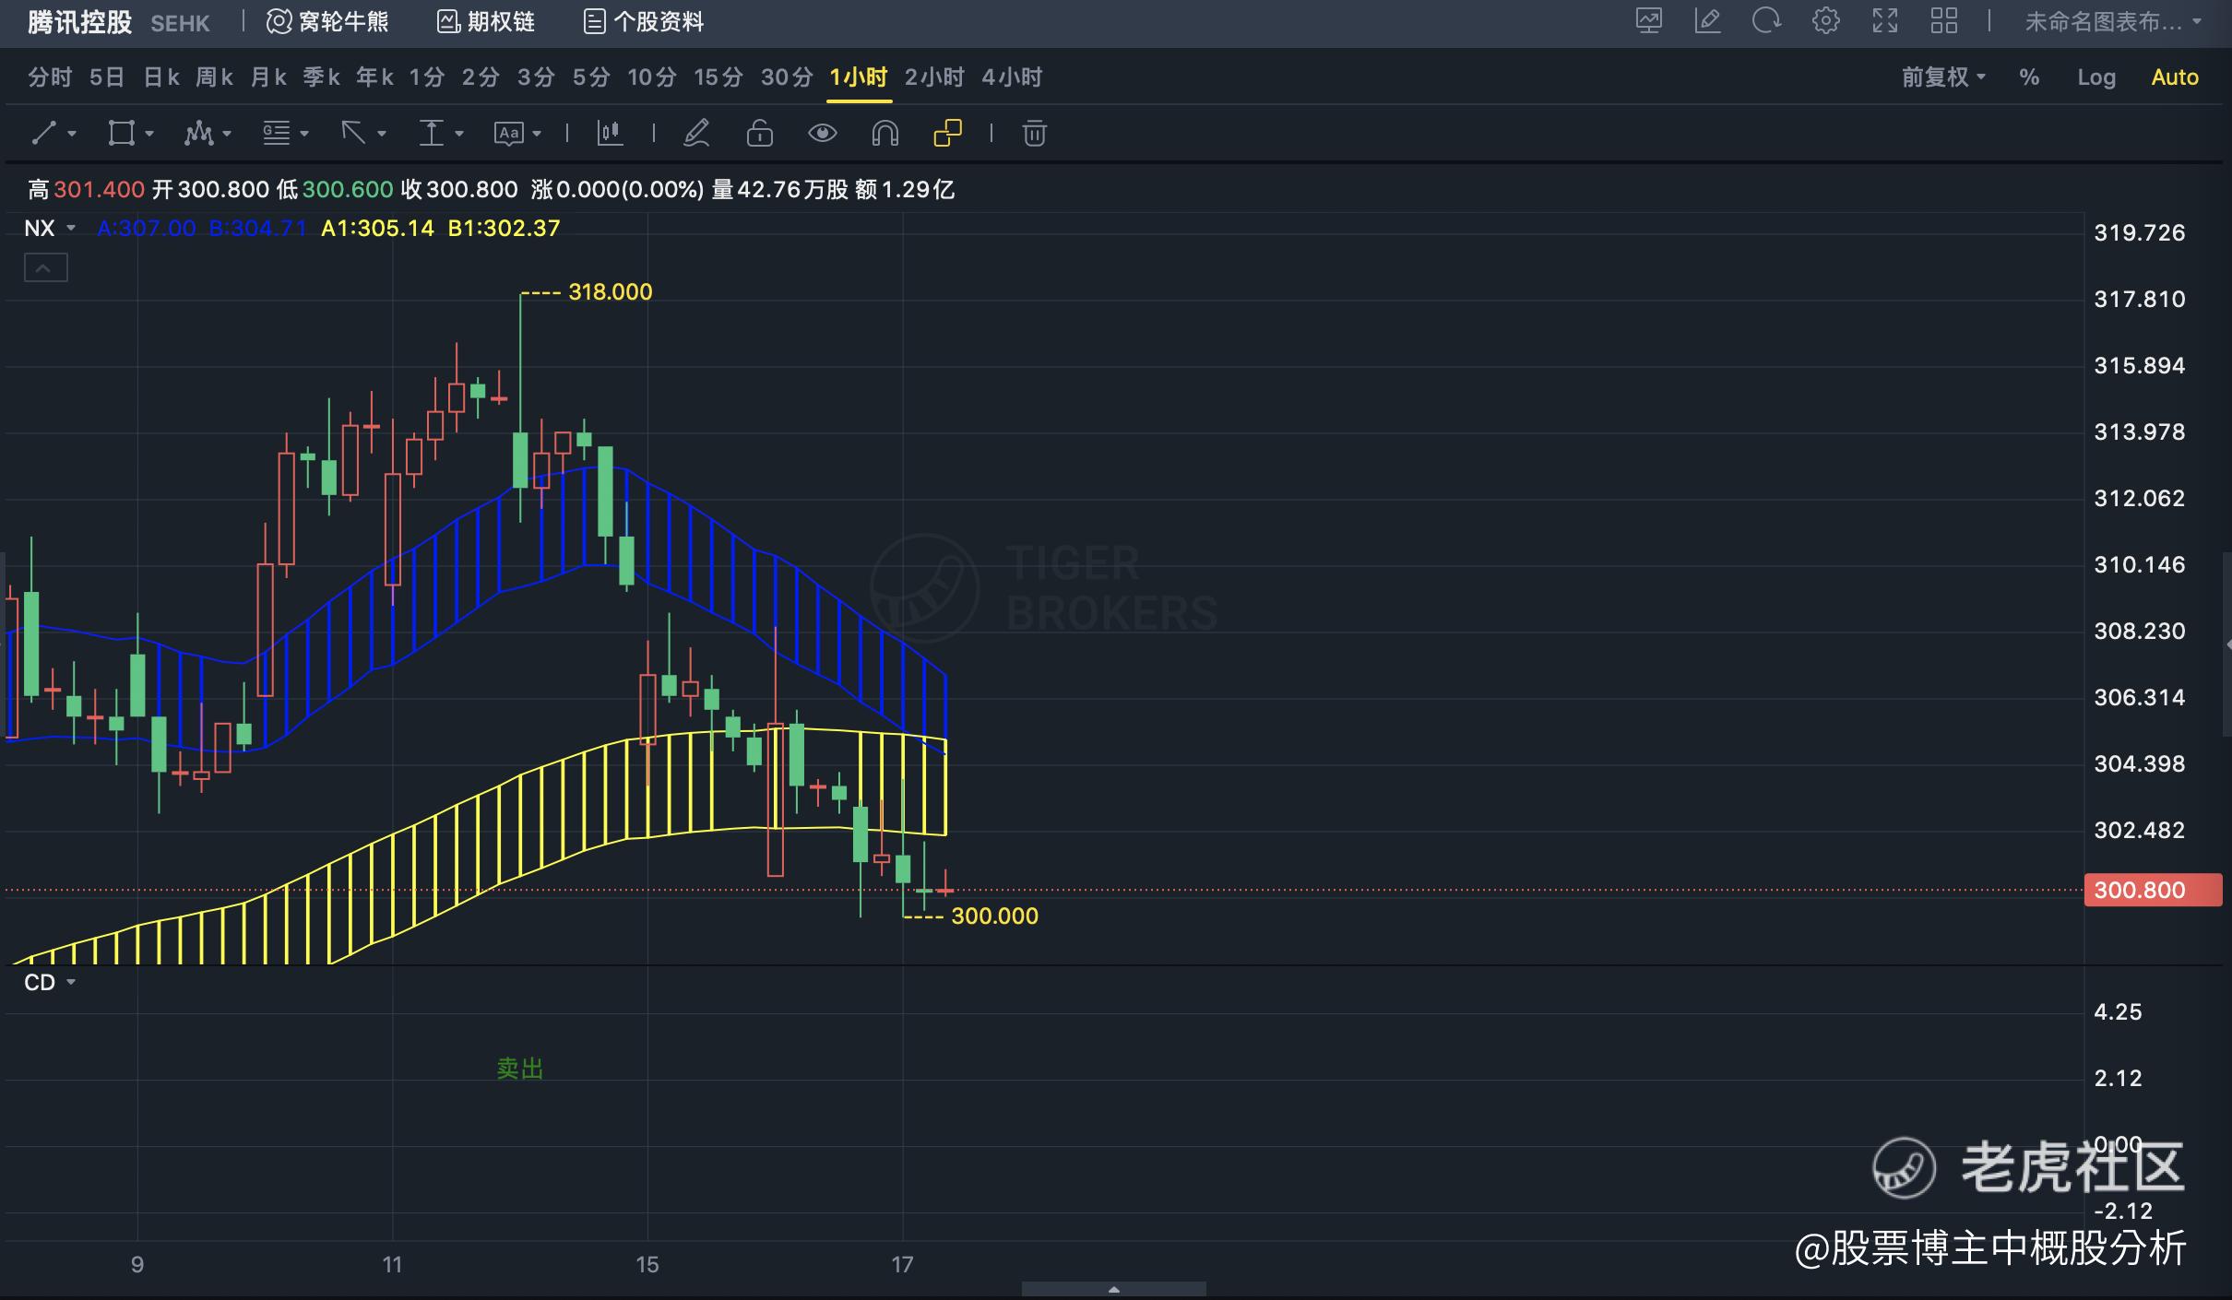Switch to the 日k timeframe tab
Screen dimensions: 2232x1300
161,77
